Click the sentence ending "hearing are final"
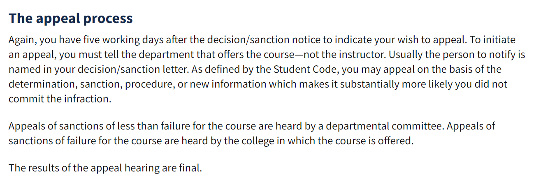 click(x=105, y=168)
